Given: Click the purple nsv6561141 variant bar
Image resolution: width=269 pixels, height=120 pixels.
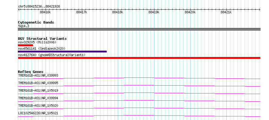Looking at the screenshot, I should (x=62, y=52).
